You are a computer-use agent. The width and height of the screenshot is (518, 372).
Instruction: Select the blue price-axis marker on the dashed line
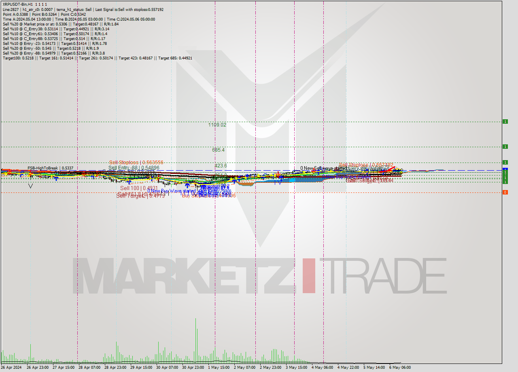pos(505,169)
